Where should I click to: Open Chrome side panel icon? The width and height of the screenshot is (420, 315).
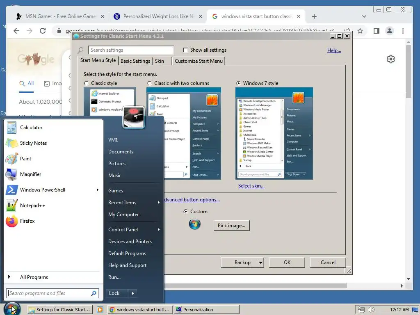click(377, 31)
